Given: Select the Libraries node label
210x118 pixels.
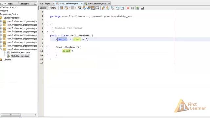Looking at the screenshot, I should click(7, 60).
